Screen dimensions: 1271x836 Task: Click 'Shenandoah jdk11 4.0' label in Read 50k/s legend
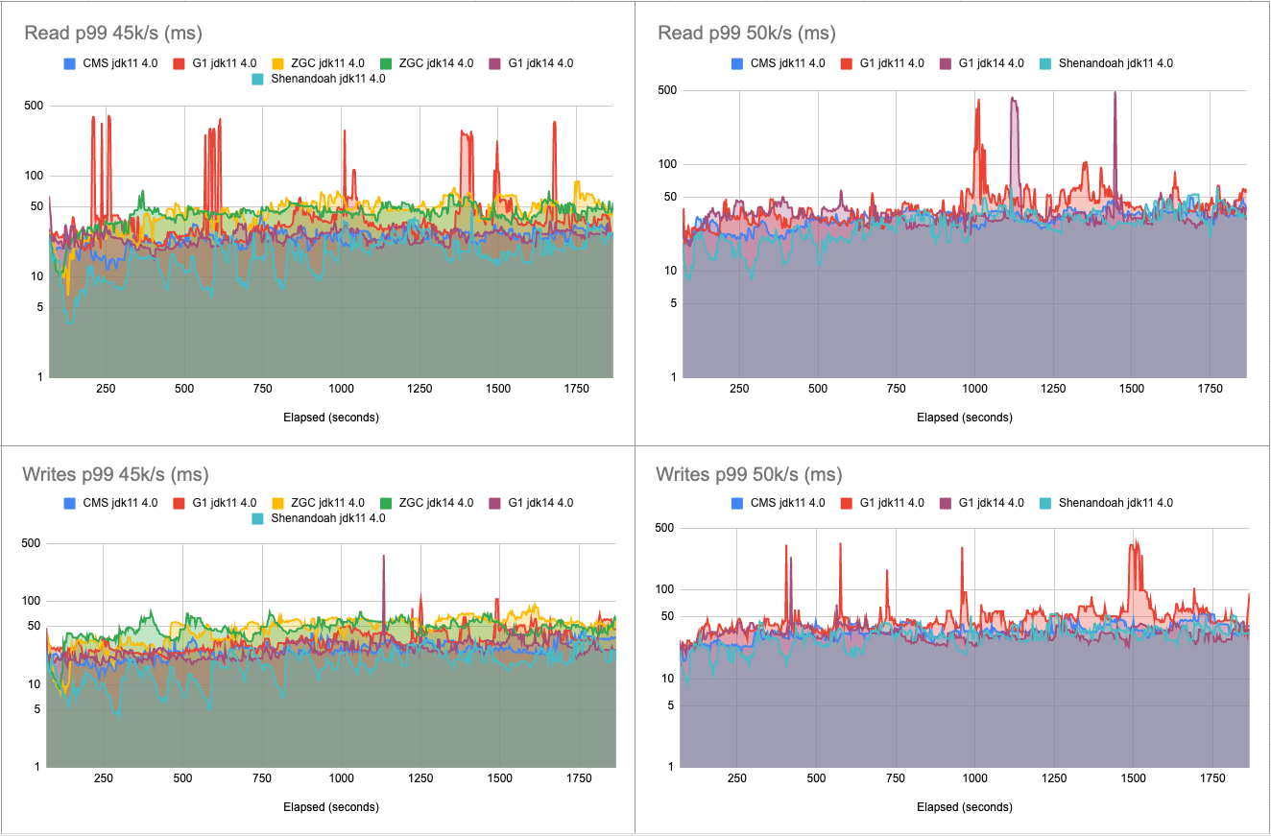pos(1116,64)
